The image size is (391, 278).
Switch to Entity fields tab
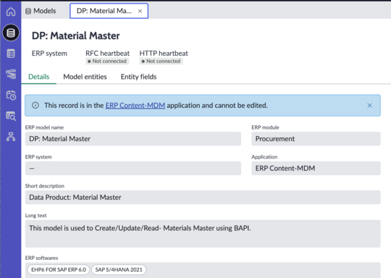(138, 77)
